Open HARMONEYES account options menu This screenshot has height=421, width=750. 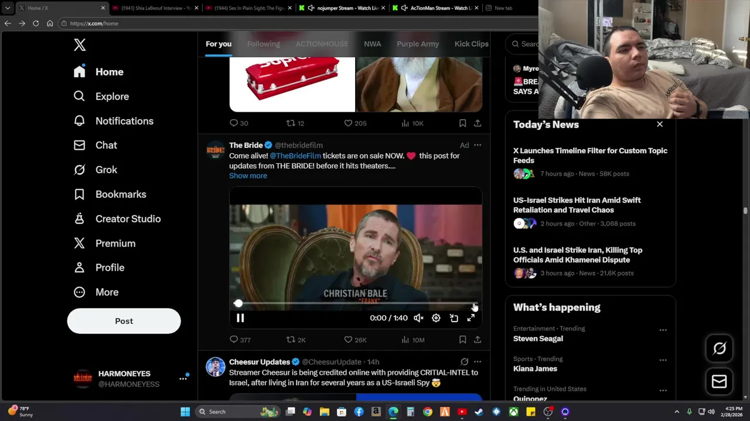tap(183, 379)
